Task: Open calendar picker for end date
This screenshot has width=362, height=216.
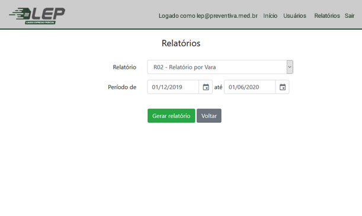Action: click(283, 87)
